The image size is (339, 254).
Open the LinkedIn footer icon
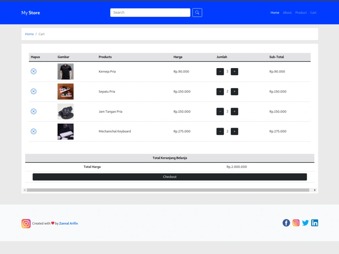click(315, 223)
